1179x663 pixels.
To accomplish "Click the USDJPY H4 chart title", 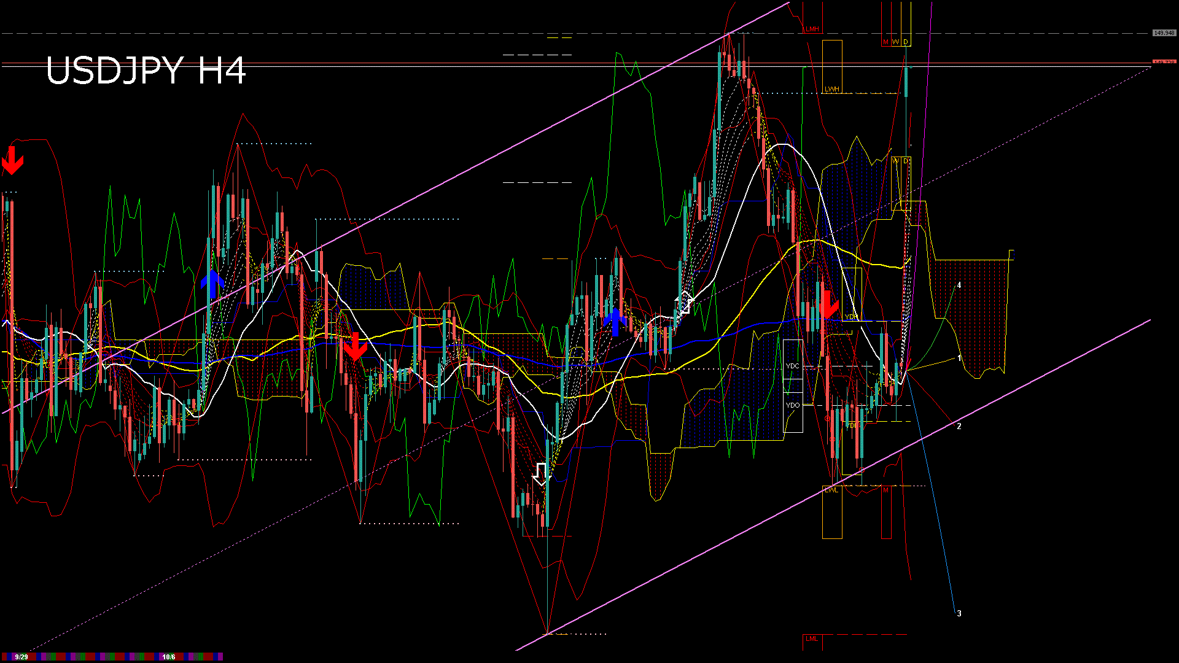I will click(x=146, y=71).
